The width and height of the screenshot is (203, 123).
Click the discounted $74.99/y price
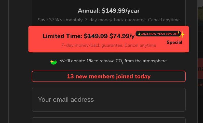coord(122,36)
